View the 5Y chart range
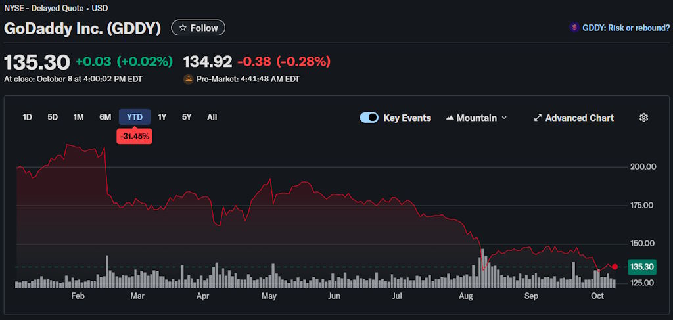 pos(187,118)
